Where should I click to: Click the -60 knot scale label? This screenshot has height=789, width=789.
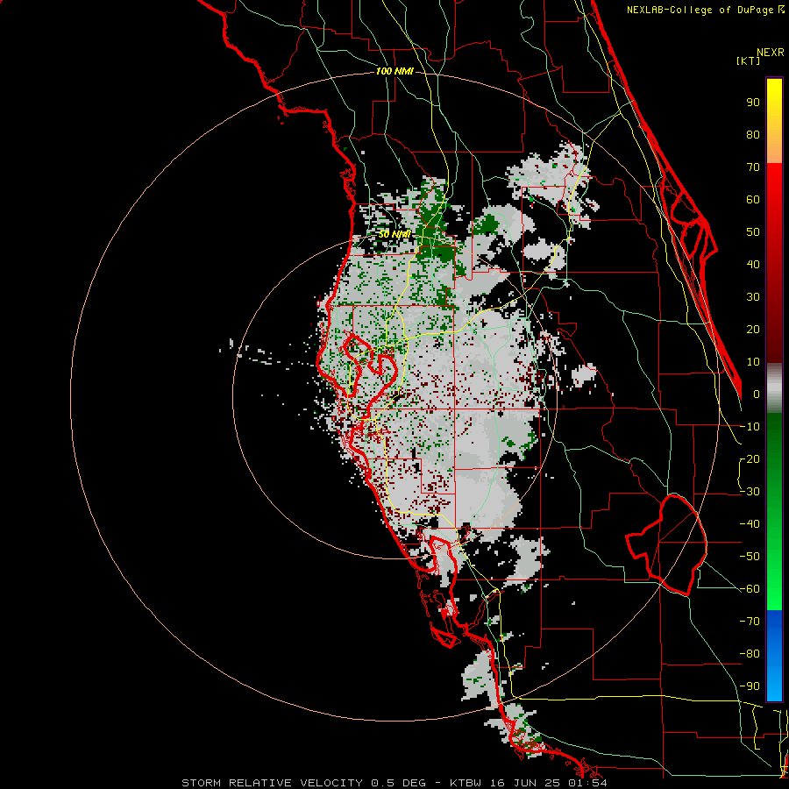pos(750,589)
